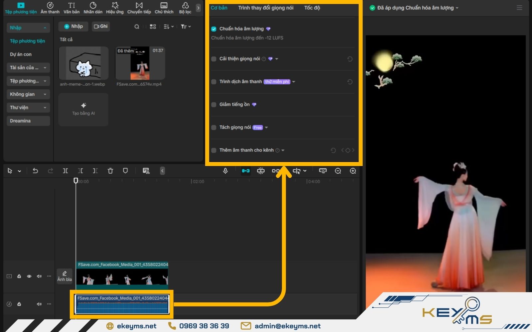The image size is (532, 332).
Task: Click the search icon in media panel
Action: 137,27
